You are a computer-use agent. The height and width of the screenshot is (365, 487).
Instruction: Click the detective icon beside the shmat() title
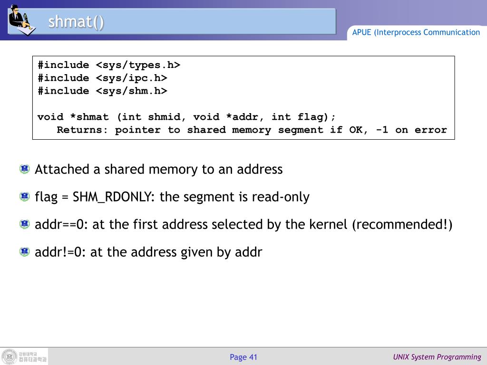coord(22,20)
